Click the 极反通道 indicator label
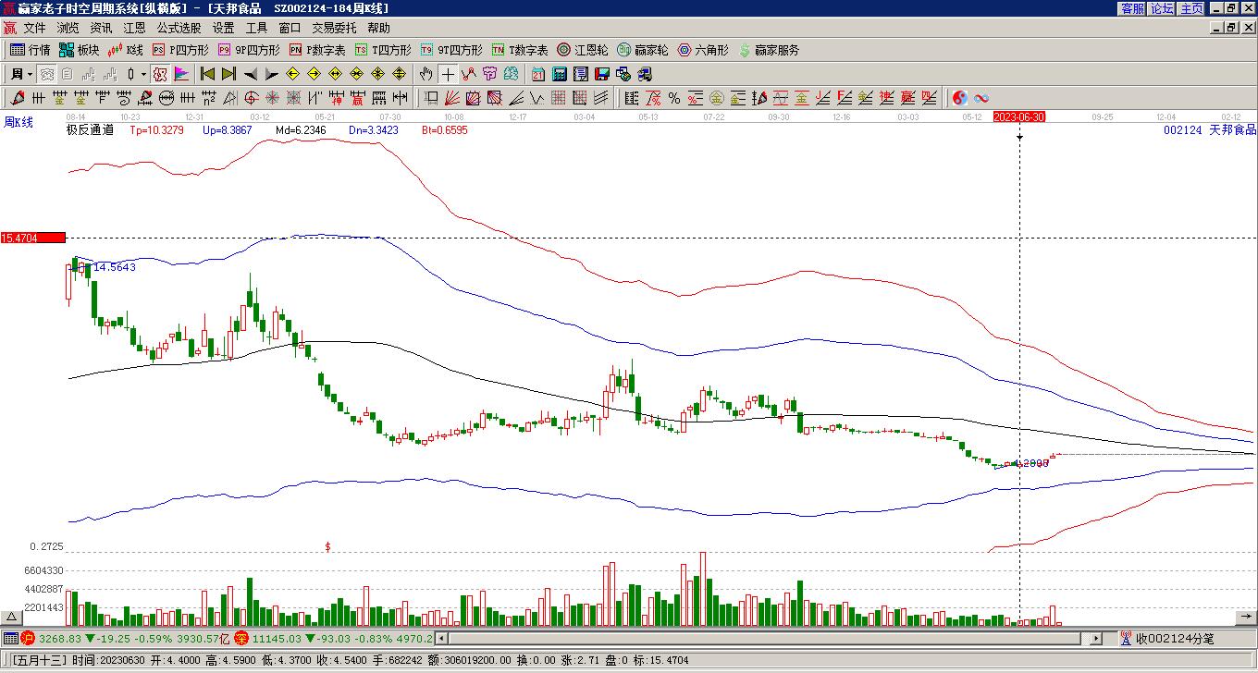Image resolution: width=1258 pixels, height=673 pixels. tap(90, 130)
